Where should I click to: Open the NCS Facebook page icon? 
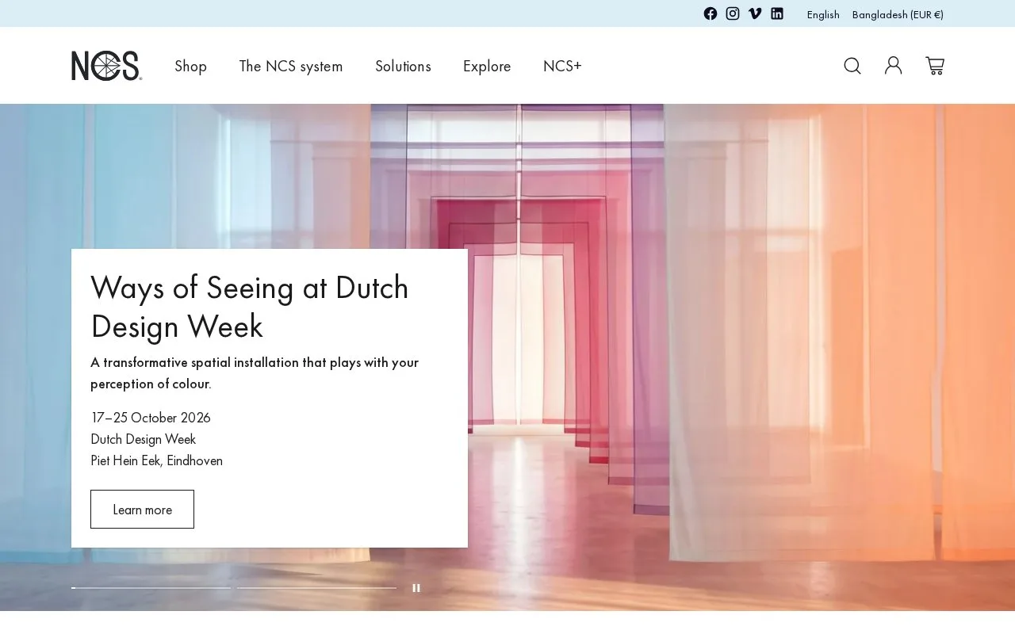coord(710,13)
